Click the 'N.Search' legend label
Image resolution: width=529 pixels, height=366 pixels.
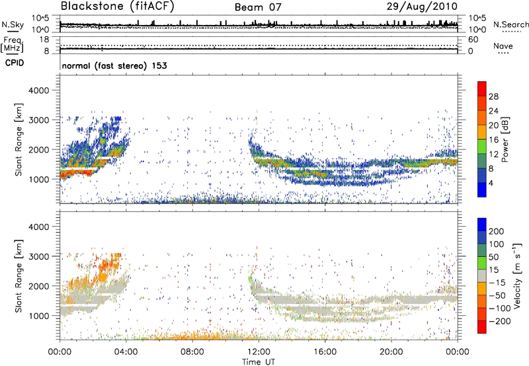(x=511, y=24)
